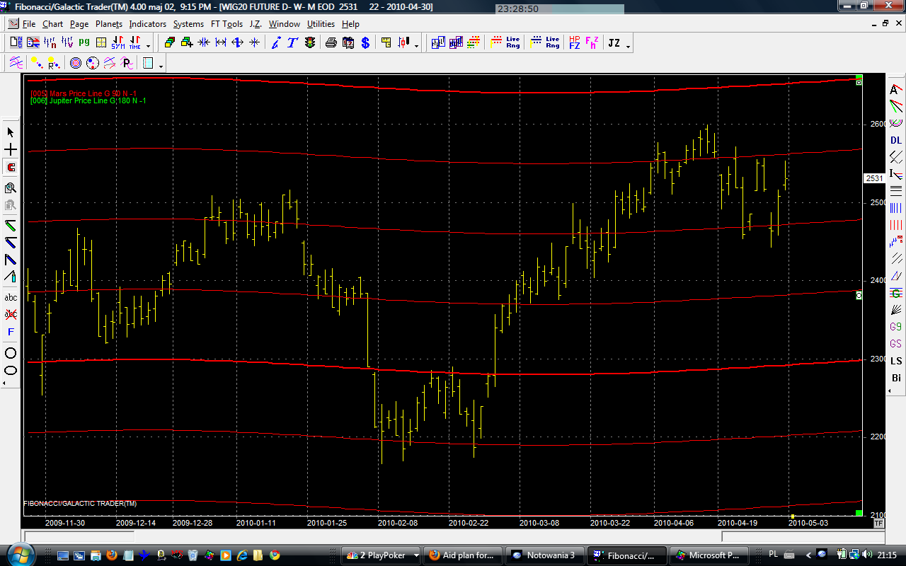Click the blue italic T text icon
Screen dimensions: 906x566
pos(292,43)
